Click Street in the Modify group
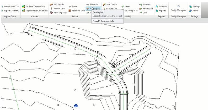Image resolution: width=208 pixels, height=110 pixels. pos(125,7)
